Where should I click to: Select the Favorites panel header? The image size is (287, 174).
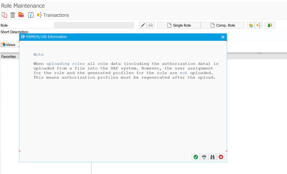pos(8,56)
